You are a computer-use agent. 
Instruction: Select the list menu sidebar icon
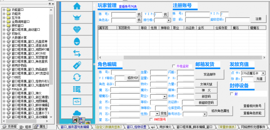77,89
